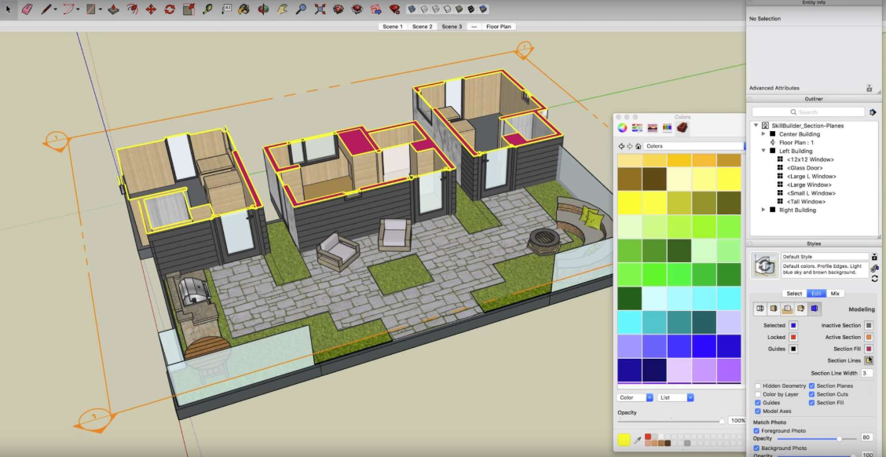Open Watermark settings in Styles Edit

coord(800,309)
